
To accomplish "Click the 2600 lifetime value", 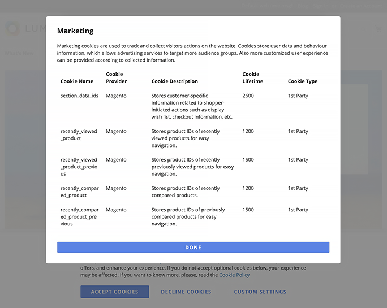I will click(x=248, y=96).
